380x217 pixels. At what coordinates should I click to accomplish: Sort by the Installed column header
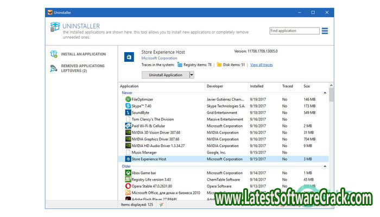click(257, 86)
